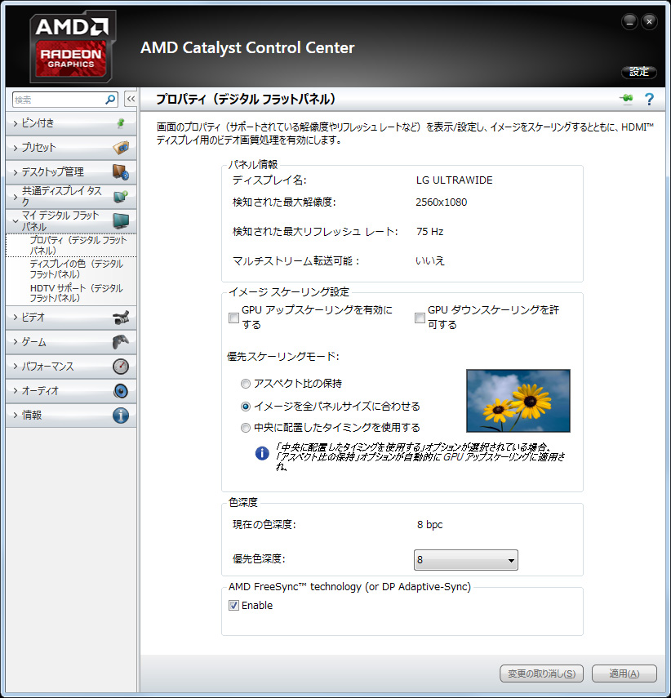
Task: Click the blue info icon by the scaling note
Action: point(262,453)
